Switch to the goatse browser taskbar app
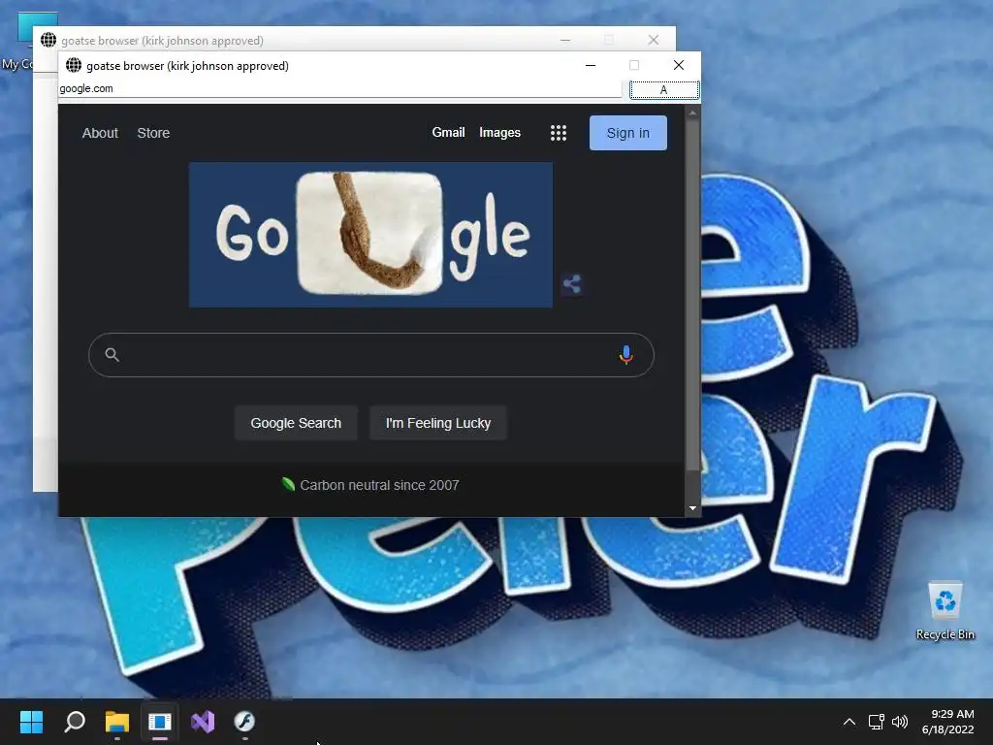This screenshot has width=993, height=745. tap(160, 722)
